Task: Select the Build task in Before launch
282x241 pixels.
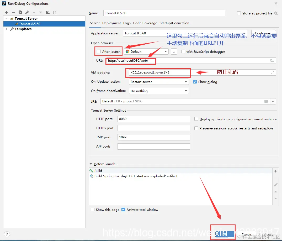Action: coord(180,171)
